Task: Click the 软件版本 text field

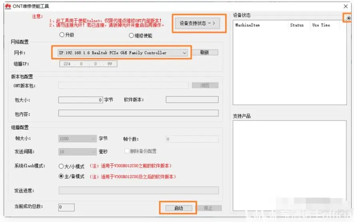Action: (192, 99)
